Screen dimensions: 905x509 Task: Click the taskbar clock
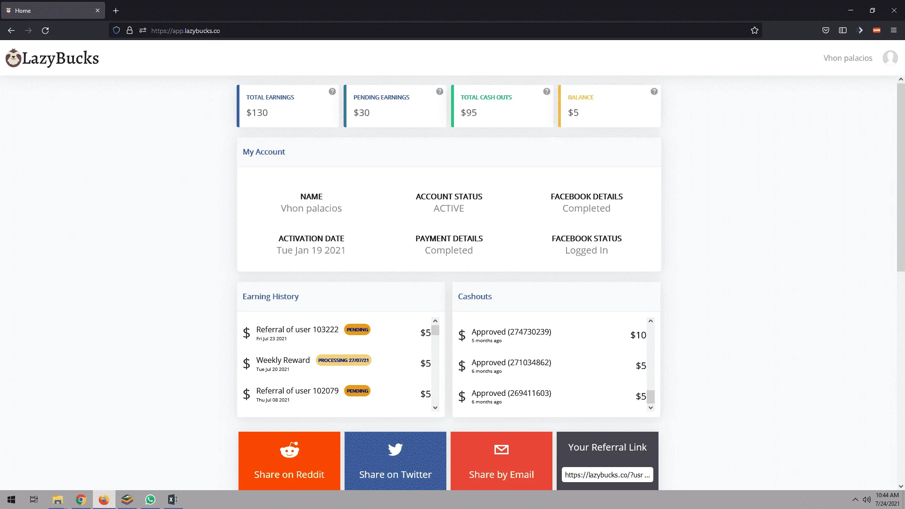[887, 500]
